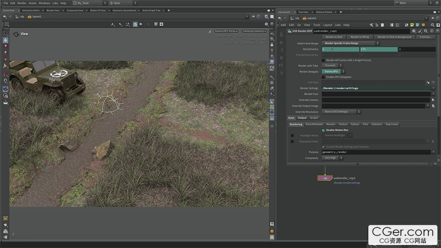
Task: Click the viewport lock icon on right strip
Action: point(272,45)
